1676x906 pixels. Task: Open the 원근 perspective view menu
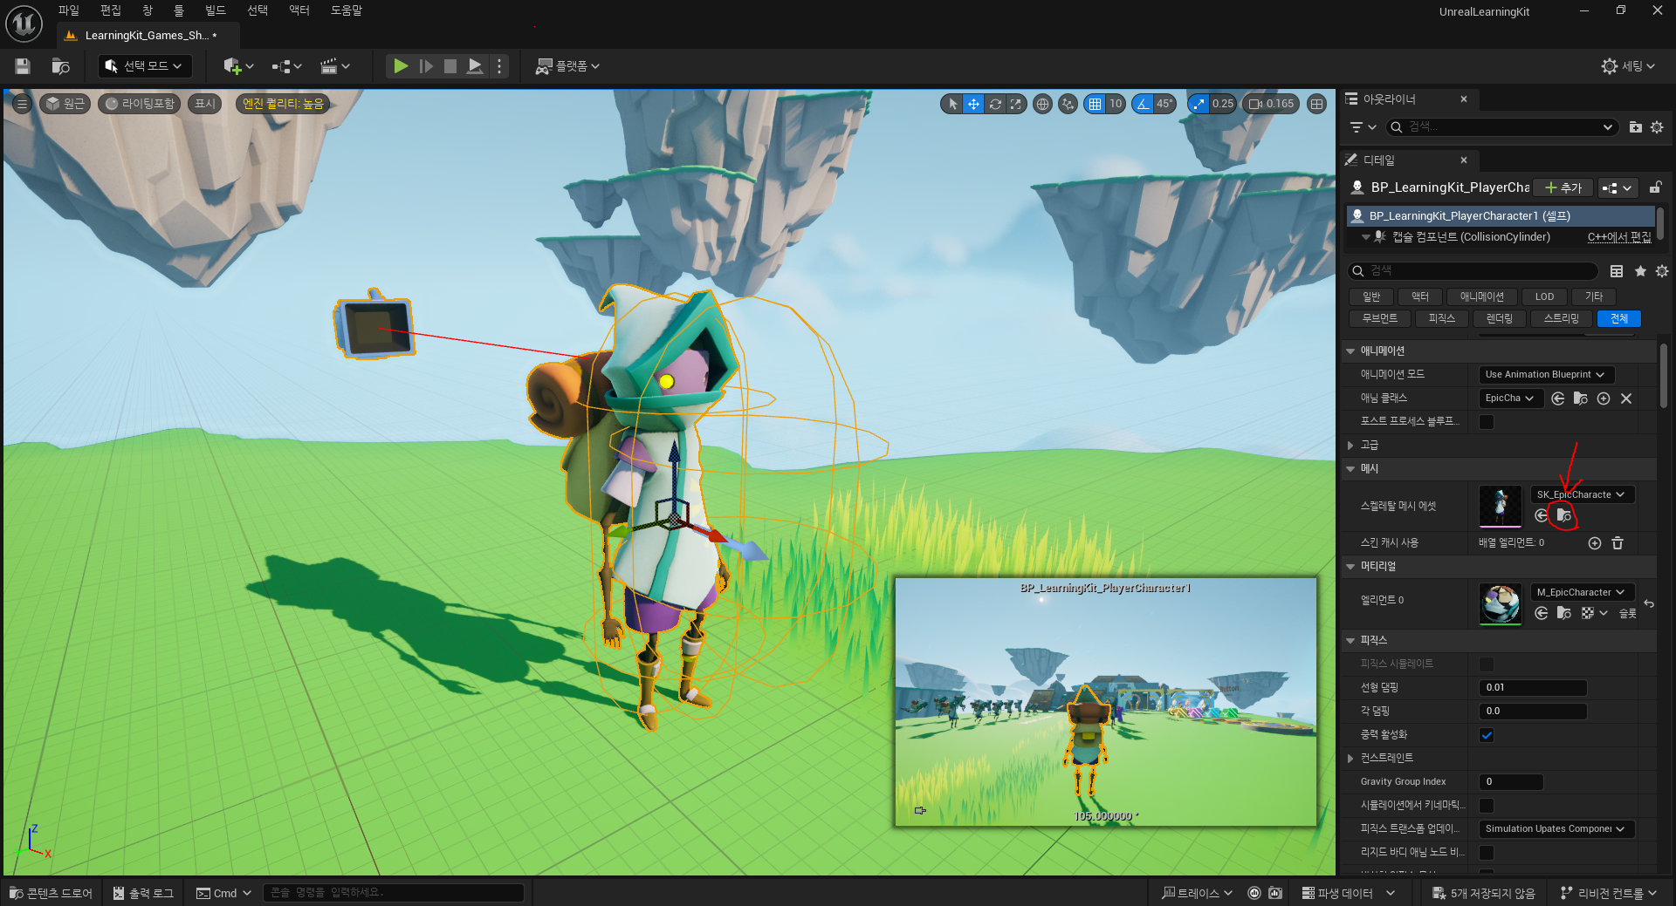[x=65, y=104]
